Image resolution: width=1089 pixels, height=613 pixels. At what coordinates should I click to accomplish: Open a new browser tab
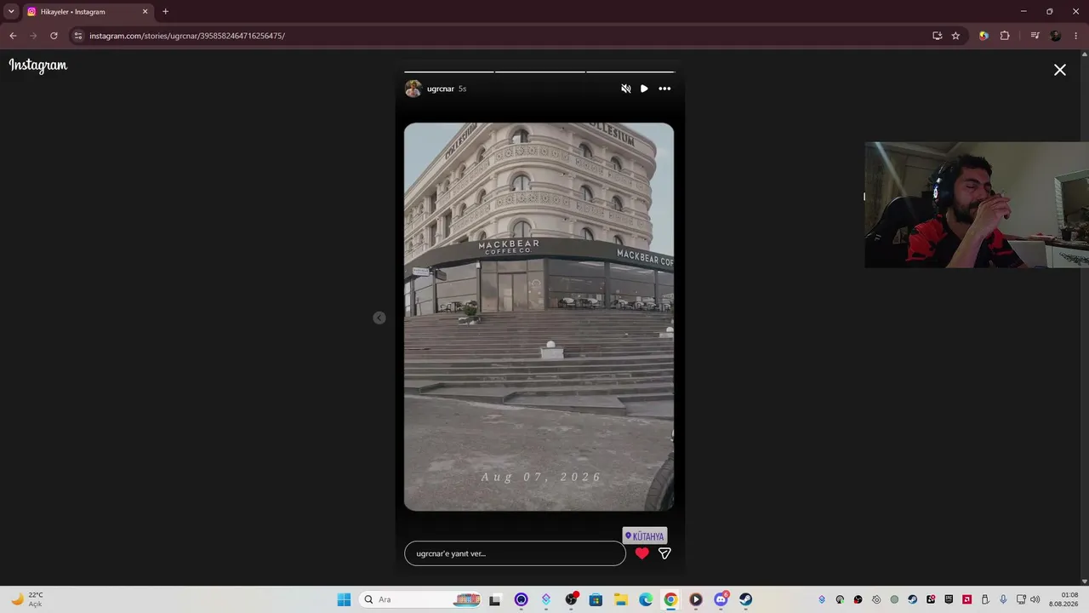click(x=165, y=12)
